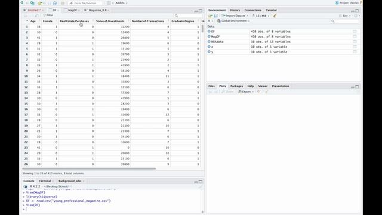
Task: Click the Workspace Panes grid icon
Action: coord(109,3)
